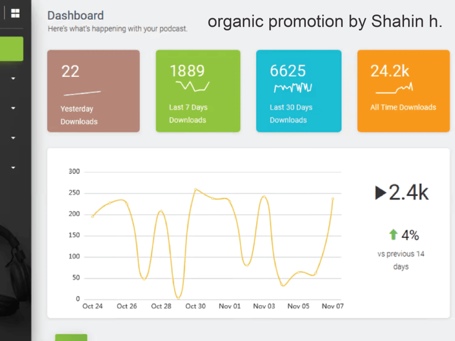
Task: Expand the third sidebar dropdown arrow
Action: point(13,138)
